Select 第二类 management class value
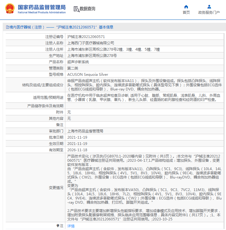The image size is (226, 230). pyautogui.click(x=73, y=68)
